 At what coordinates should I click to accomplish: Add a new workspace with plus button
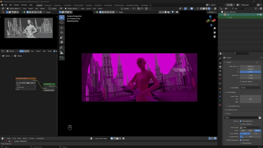[150, 5]
